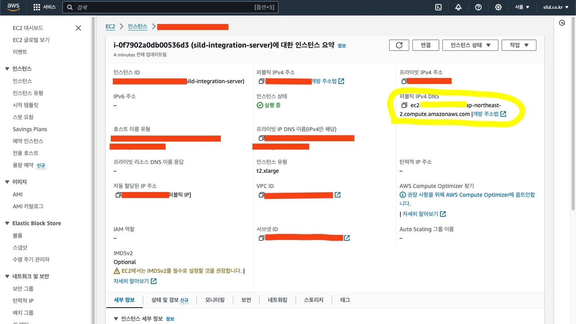The image size is (576, 324).
Task: Open EC2 글로벌 보기 in sidebar
Action: click(31, 40)
